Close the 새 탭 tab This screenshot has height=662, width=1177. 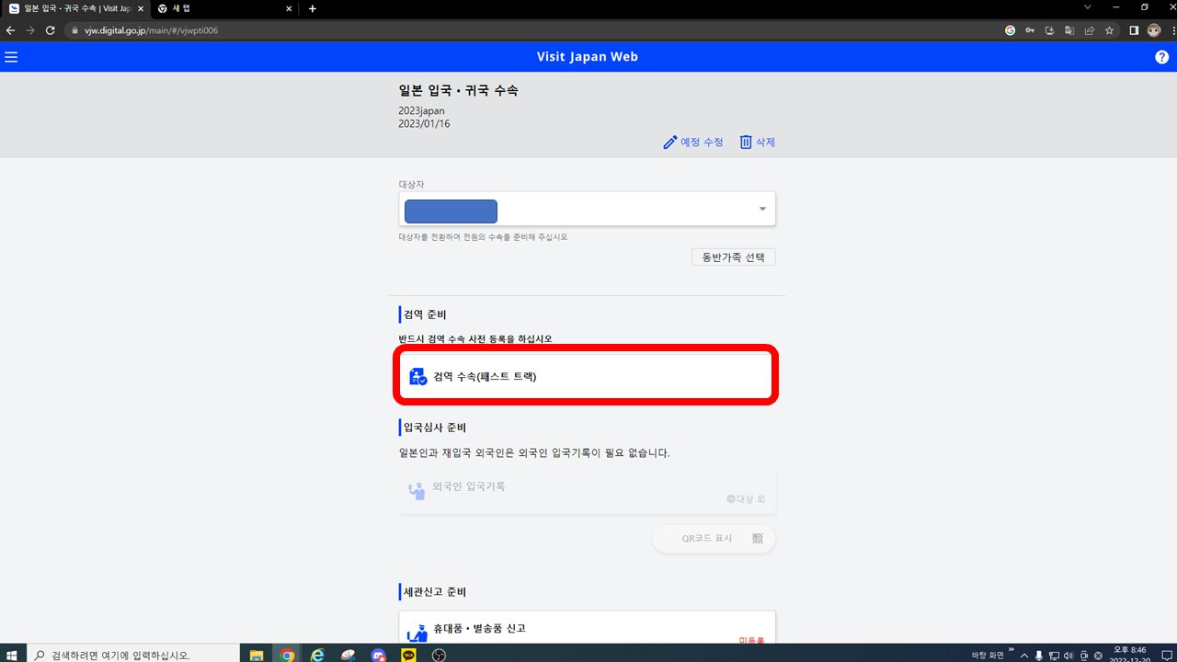coord(289,8)
